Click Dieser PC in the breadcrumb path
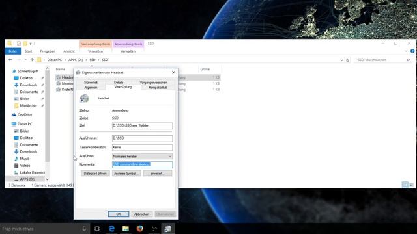The height and width of the screenshot is (234, 417). coord(55,60)
